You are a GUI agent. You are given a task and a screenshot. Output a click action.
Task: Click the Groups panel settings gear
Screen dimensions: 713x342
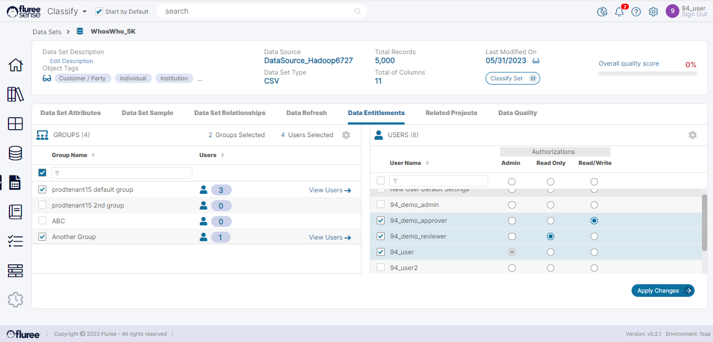(x=346, y=135)
